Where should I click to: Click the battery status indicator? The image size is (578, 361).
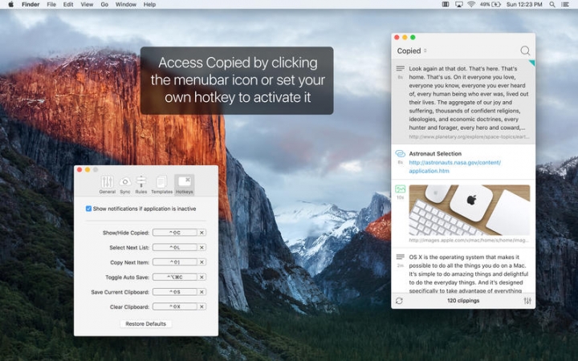pos(490,5)
